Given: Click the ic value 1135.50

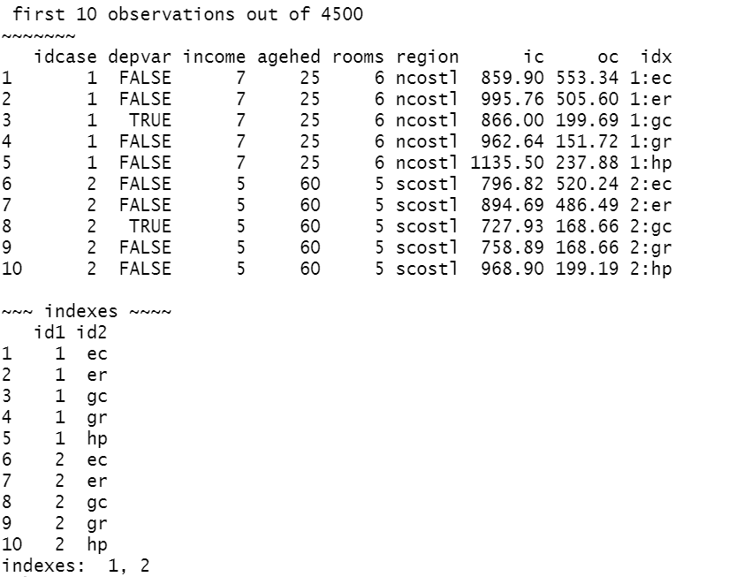Looking at the screenshot, I should 508,163.
